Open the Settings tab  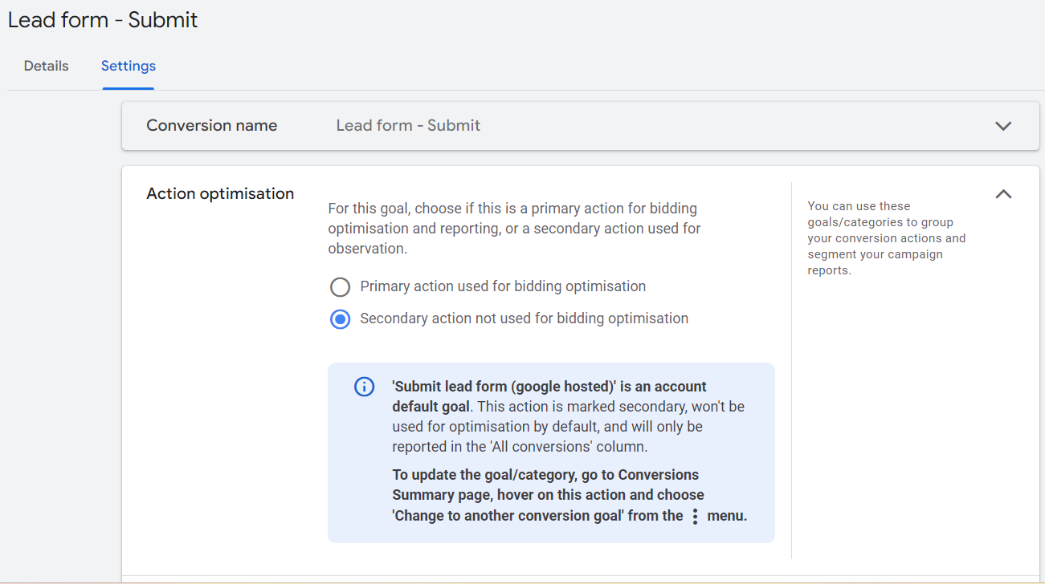pyautogui.click(x=129, y=66)
